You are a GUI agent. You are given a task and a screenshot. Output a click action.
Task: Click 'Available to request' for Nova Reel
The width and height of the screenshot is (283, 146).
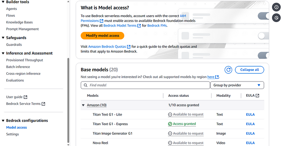[188, 143]
